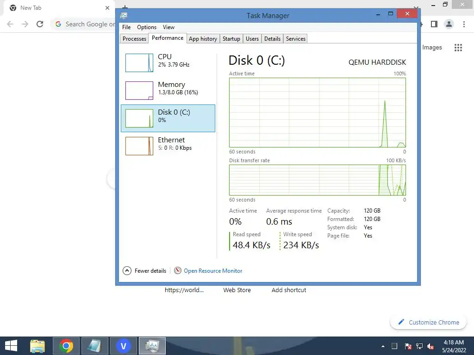The width and height of the screenshot is (474, 355).
Task: Open Resource Monitor link
Action: pyautogui.click(x=213, y=271)
